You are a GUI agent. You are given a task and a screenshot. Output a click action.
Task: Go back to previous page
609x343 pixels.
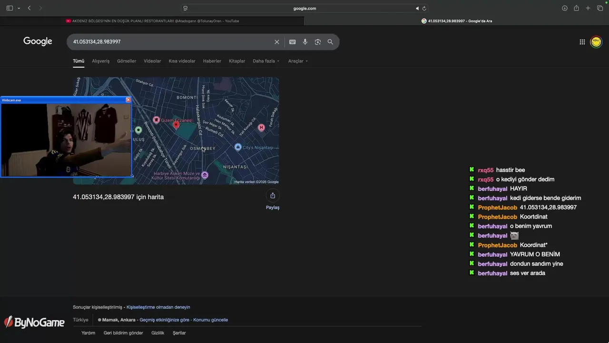click(29, 8)
